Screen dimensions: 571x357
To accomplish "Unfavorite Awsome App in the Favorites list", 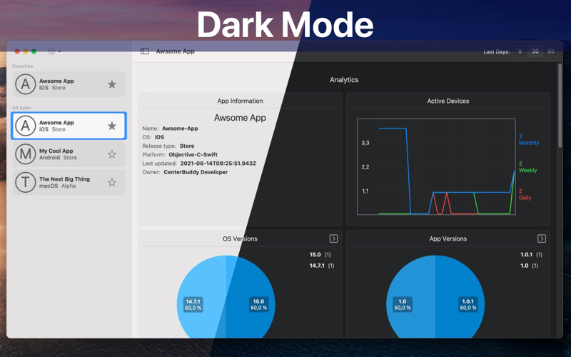I will (112, 84).
